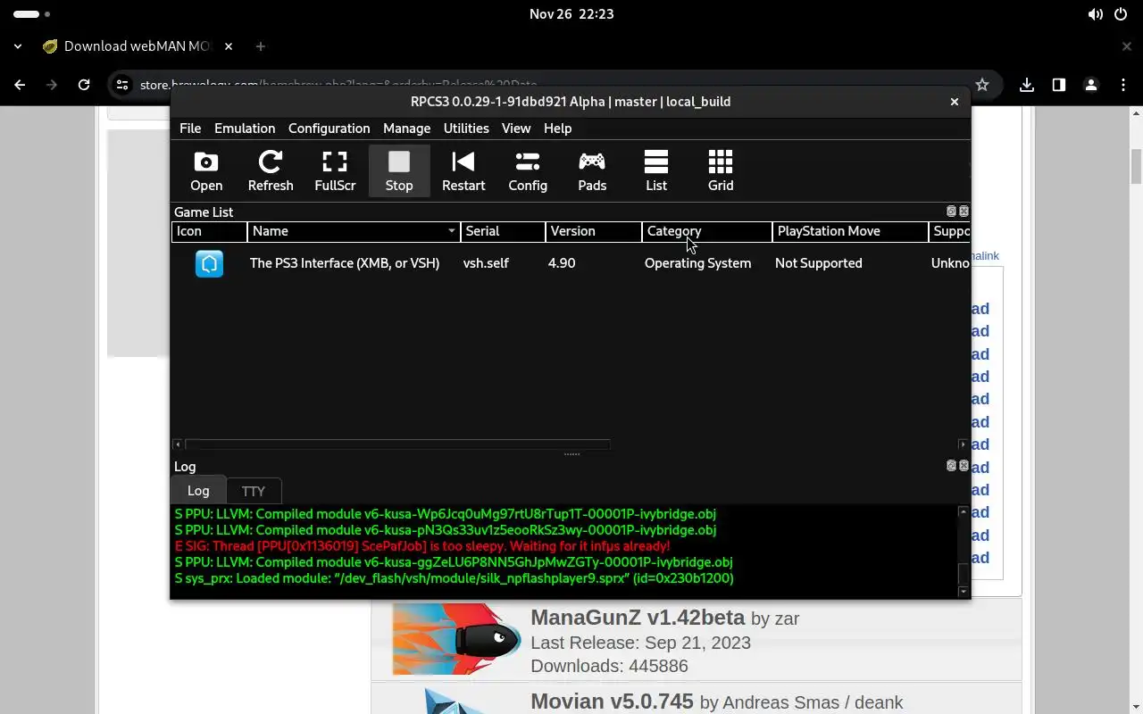Open Movian v5.0.745 link
The height and width of the screenshot is (714, 1143).
point(612,702)
